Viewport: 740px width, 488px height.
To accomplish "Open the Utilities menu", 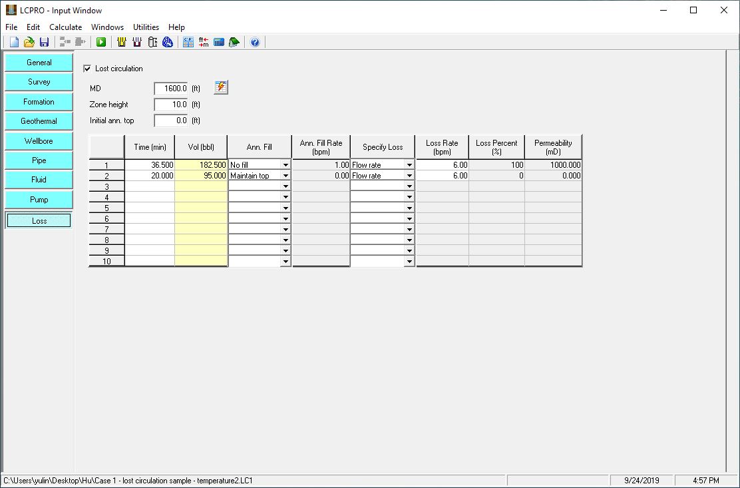I will pyautogui.click(x=146, y=27).
